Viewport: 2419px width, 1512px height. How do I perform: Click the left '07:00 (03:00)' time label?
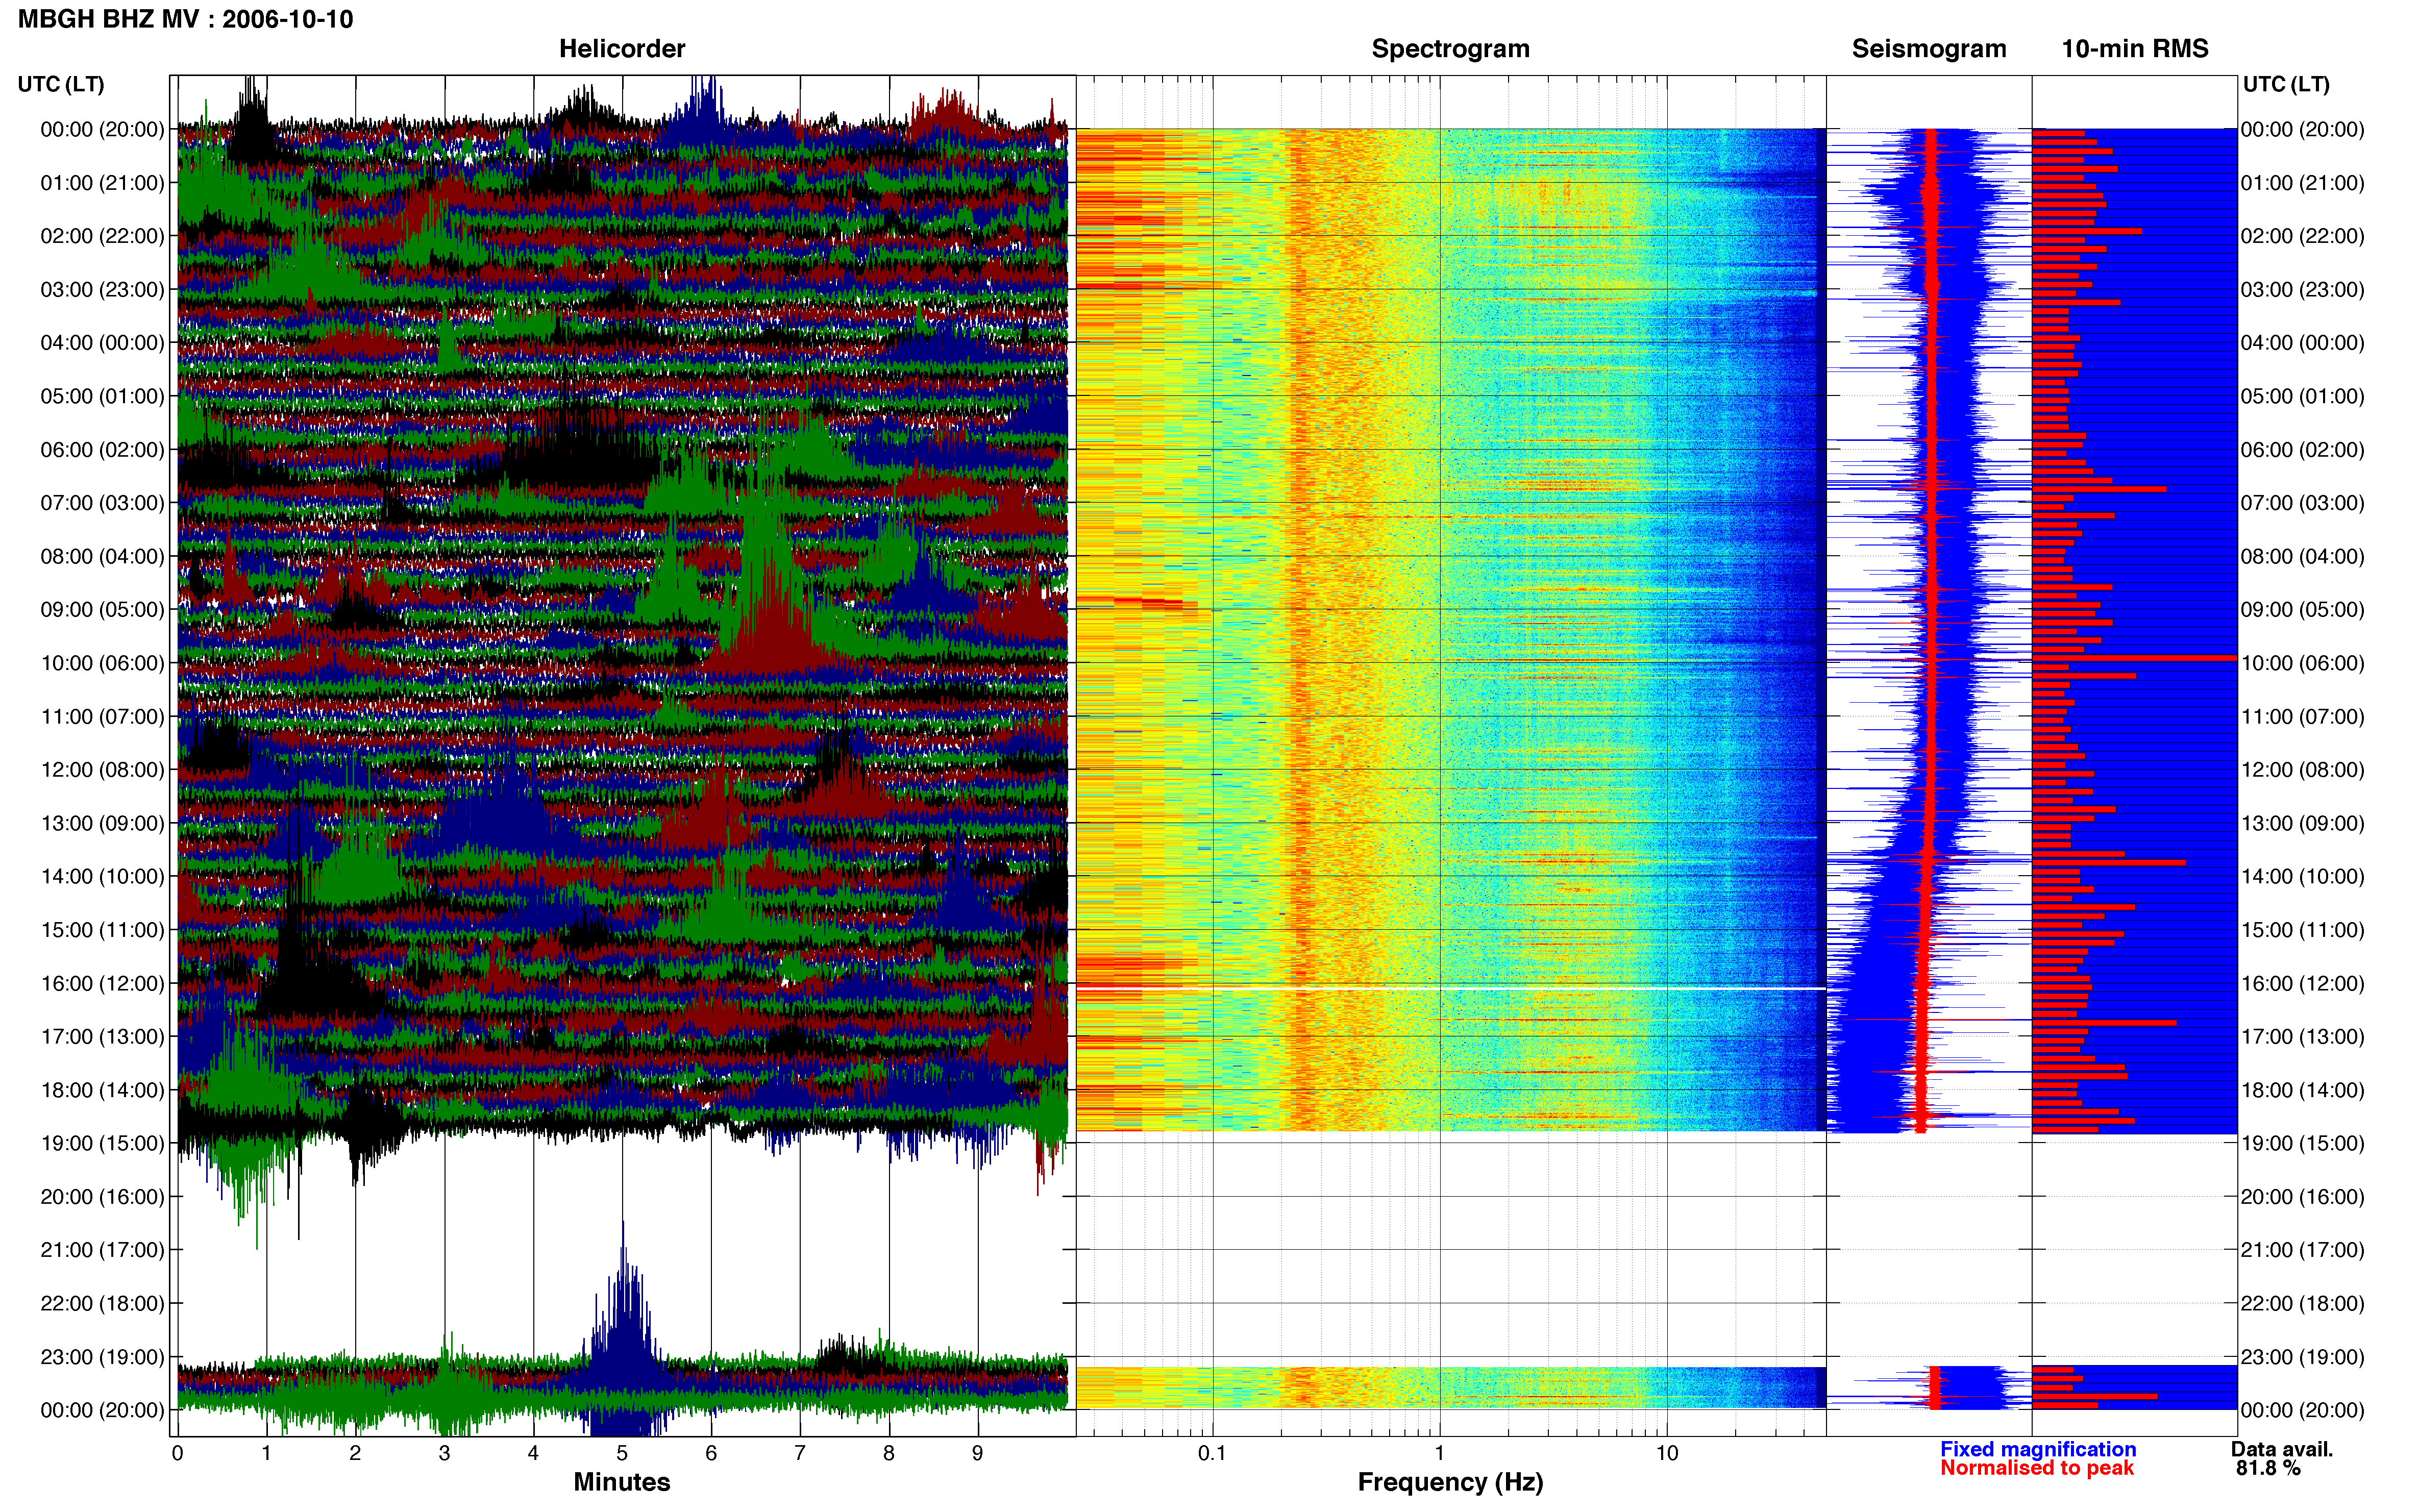coord(102,503)
